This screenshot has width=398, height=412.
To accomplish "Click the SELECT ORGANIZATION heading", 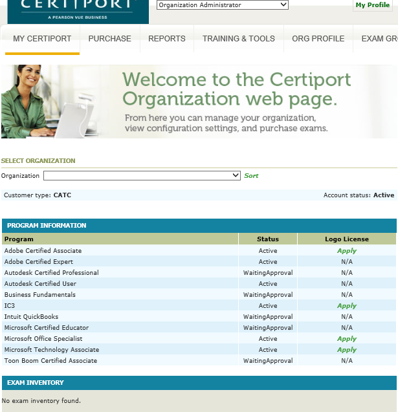I will point(38,161).
